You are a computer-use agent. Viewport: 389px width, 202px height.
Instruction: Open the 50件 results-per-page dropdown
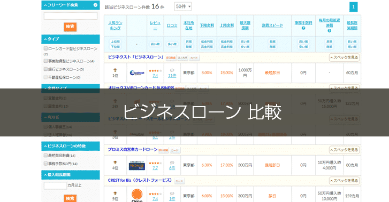coord(183,7)
